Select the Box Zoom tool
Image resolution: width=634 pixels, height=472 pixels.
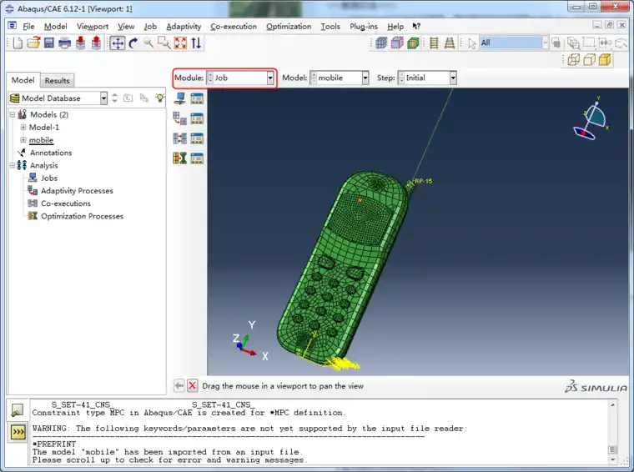(164, 43)
